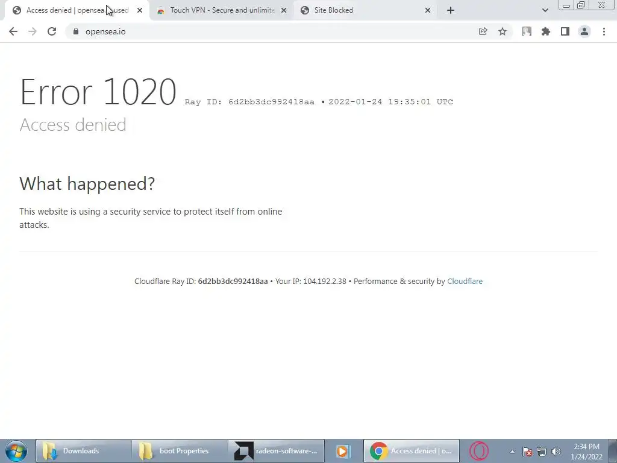Open the extension icon beside the bookmark star
Image resolution: width=617 pixels, height=463 pixels.
[527, 31]
